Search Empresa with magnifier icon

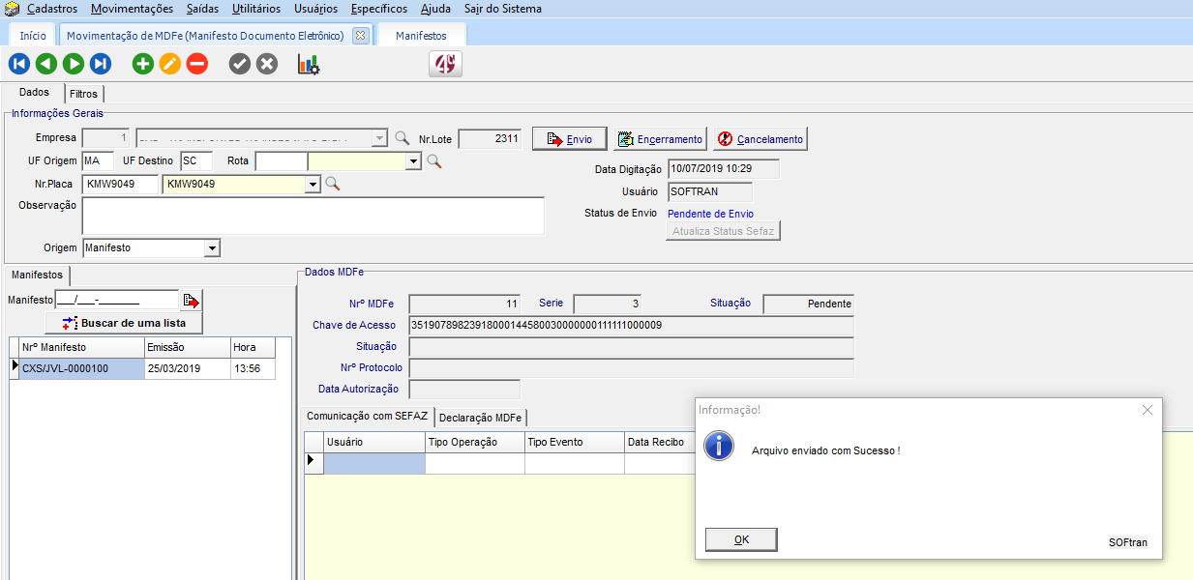403,138
